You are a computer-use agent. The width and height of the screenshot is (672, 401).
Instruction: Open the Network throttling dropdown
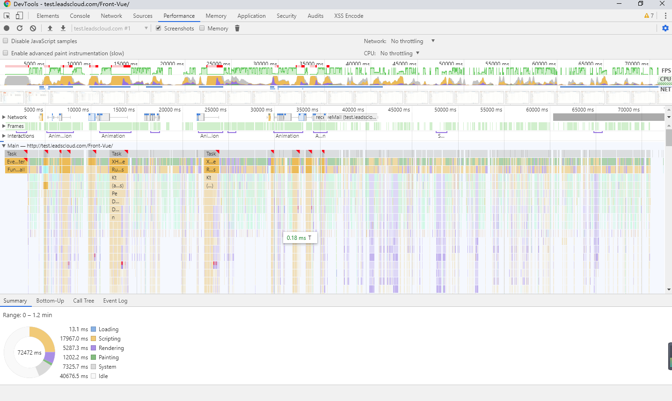tap(413, 41)
